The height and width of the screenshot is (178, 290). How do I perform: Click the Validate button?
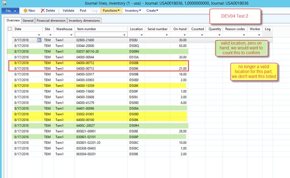coord(68,10)
